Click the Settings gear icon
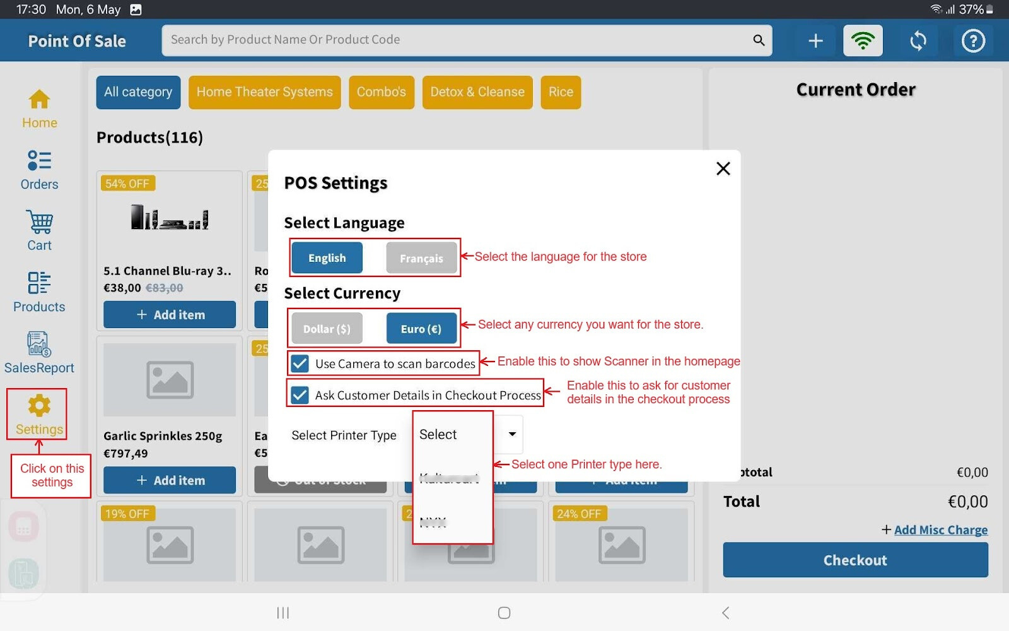 (39, 406)
